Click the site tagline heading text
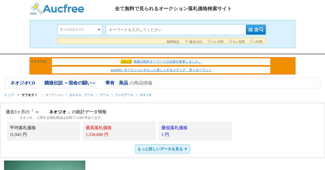Image resolution: width=325 pixels, height=170 pixels. pos(173,9)
